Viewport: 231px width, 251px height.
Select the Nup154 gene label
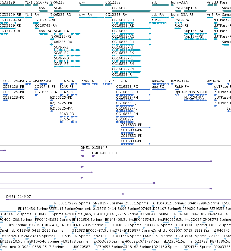coord(190,8)
